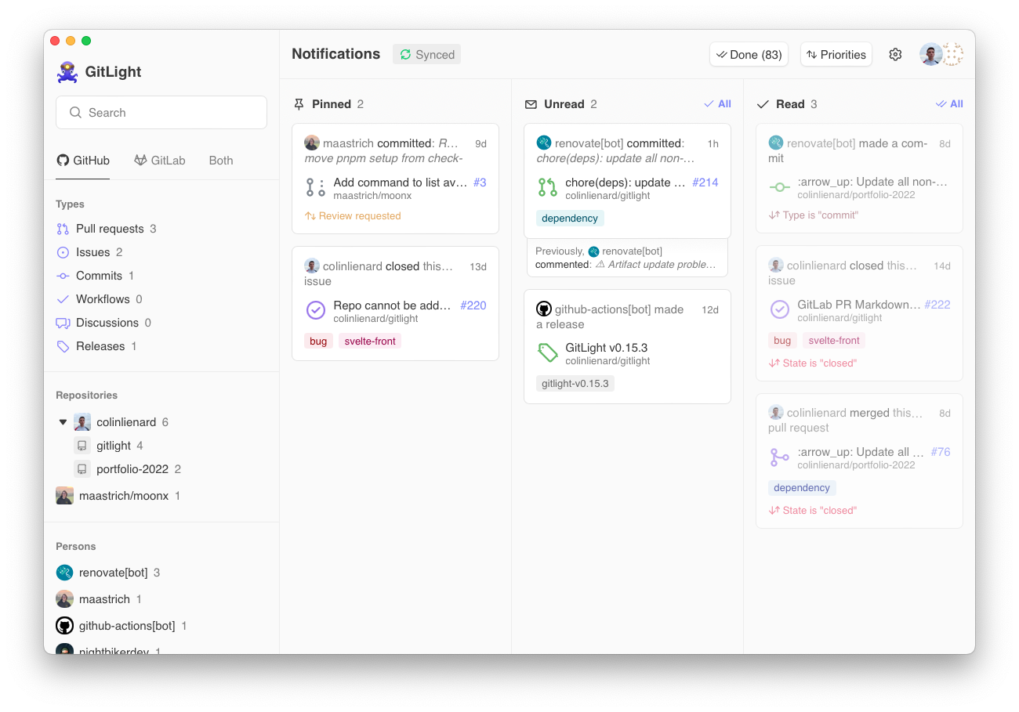Click the Pull requests type icon

(63, 229)
